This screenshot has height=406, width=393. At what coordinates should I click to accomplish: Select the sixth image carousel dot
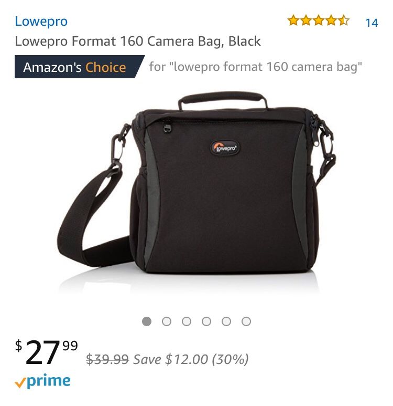coord(246,321)
